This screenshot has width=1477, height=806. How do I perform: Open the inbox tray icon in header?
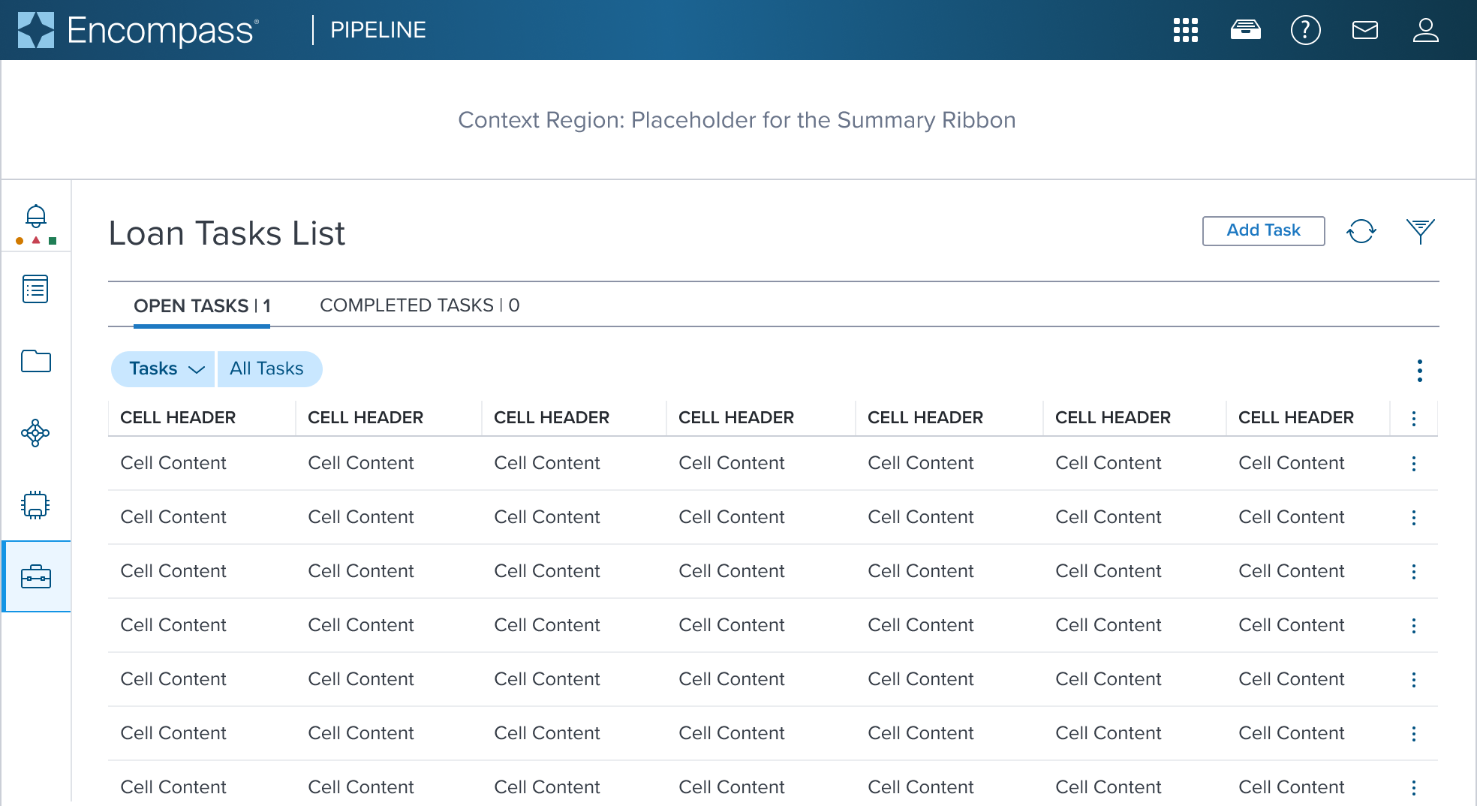pos(1246,30)
